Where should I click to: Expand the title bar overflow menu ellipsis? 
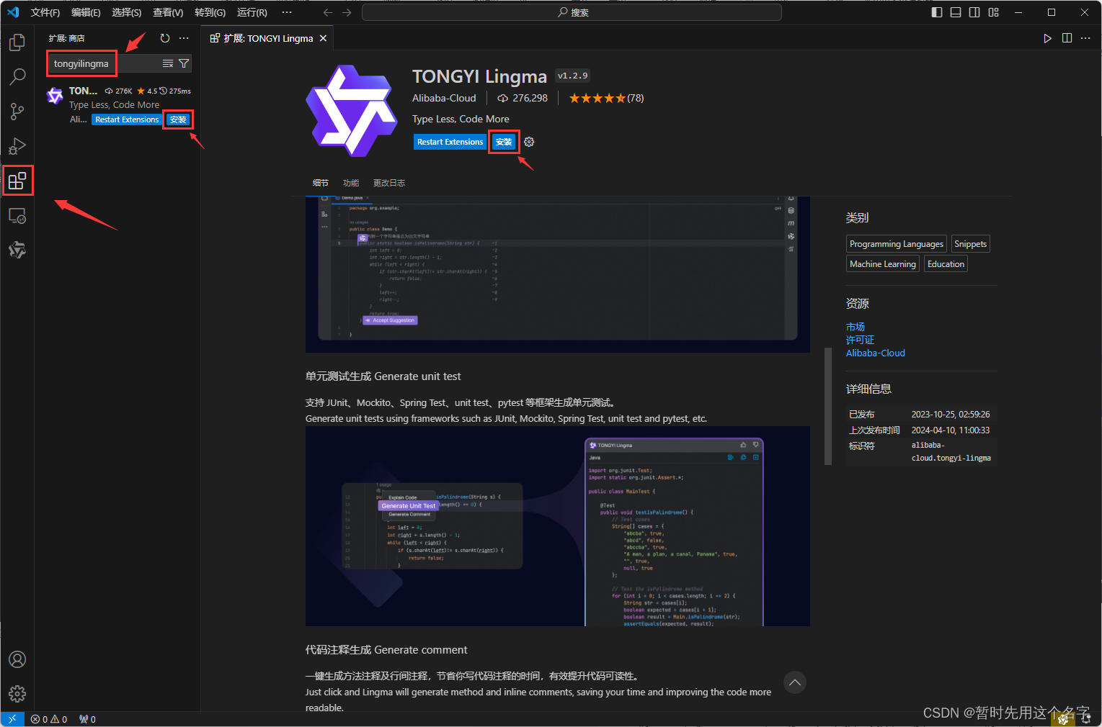(287, 12)
